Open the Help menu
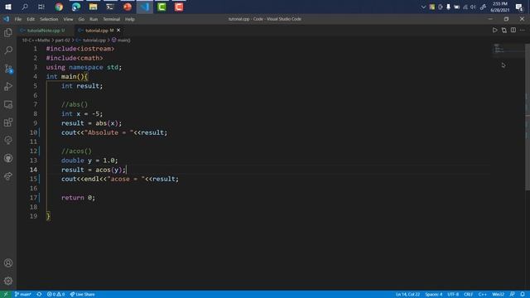 coord(130,19)
